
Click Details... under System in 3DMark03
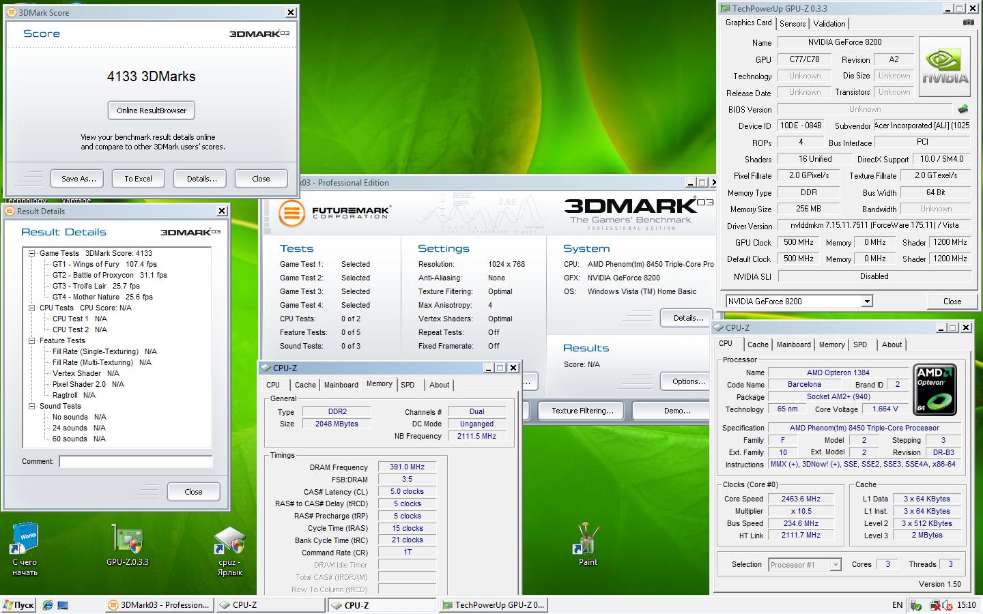tap(688, 318)
